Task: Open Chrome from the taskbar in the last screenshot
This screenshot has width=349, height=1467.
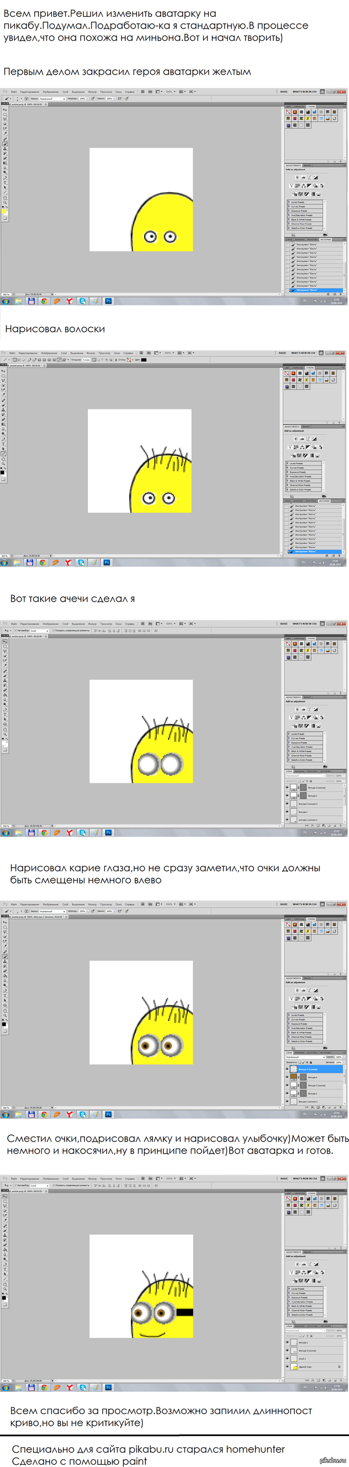Action: 44,1387
